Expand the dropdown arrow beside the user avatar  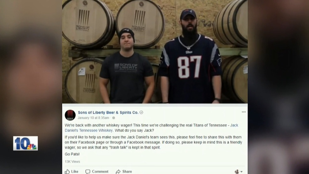(241, 171)
